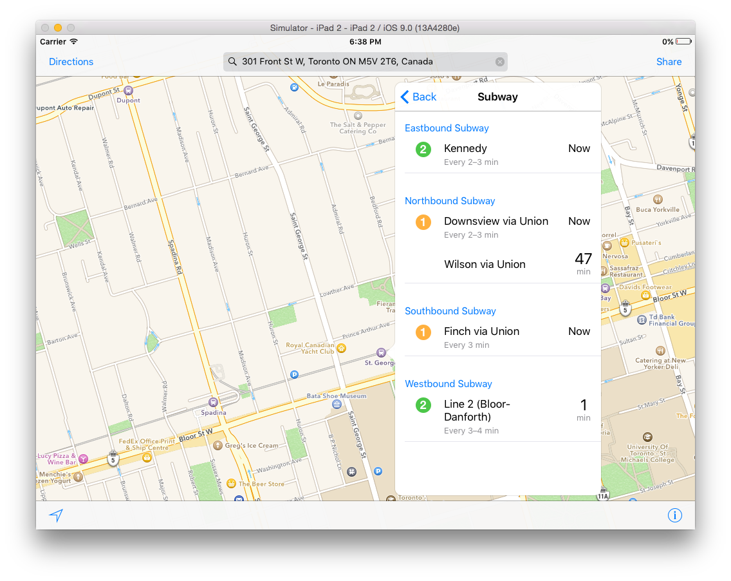Tap Greg's Ice Cream map pin
The width and height of the screenshot is (731, 581).
click(x=217, y=445)
